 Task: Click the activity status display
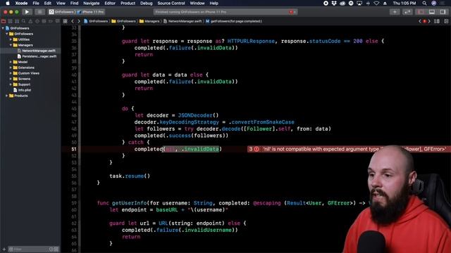click(x=225, y=12)
